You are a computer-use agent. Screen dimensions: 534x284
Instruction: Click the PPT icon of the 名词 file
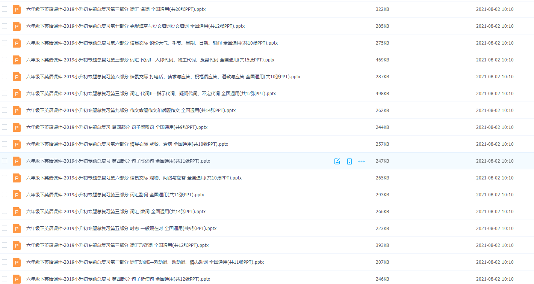(x=17, y=9)
